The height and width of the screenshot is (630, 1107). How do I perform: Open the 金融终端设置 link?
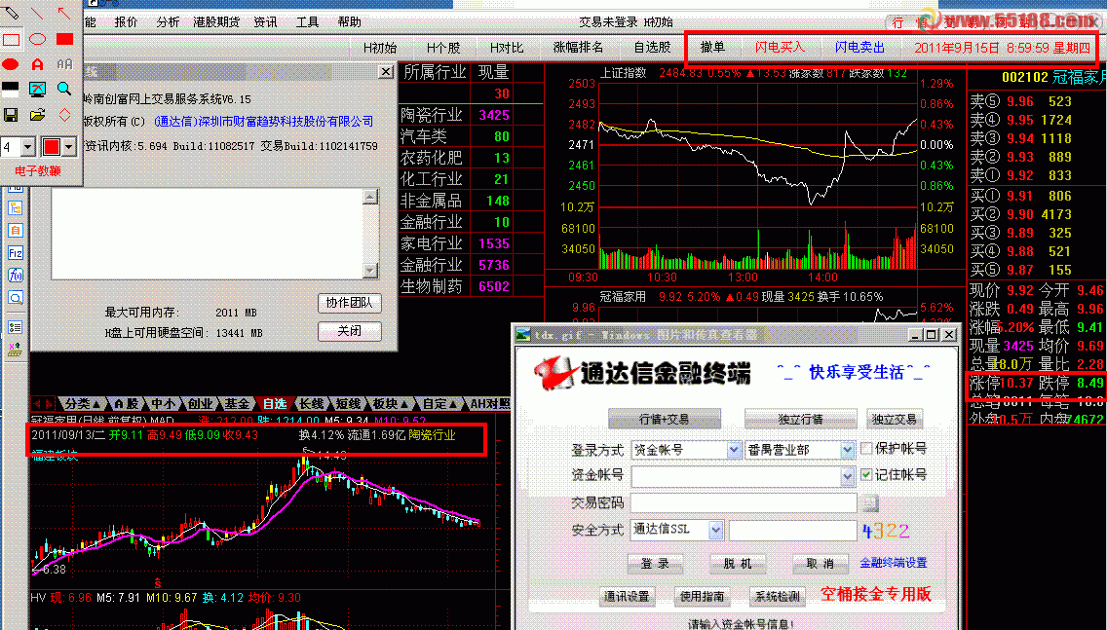[x=893, y=562]
